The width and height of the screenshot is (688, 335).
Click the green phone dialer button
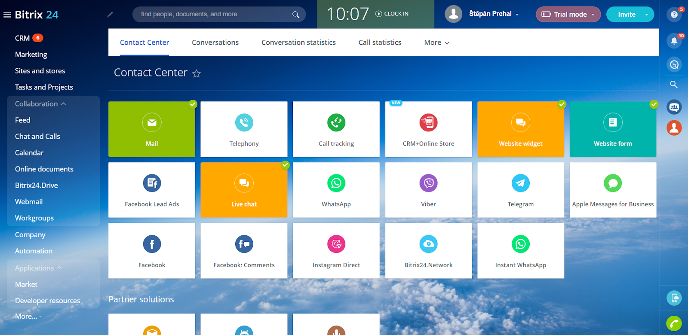tap(674, 323)
